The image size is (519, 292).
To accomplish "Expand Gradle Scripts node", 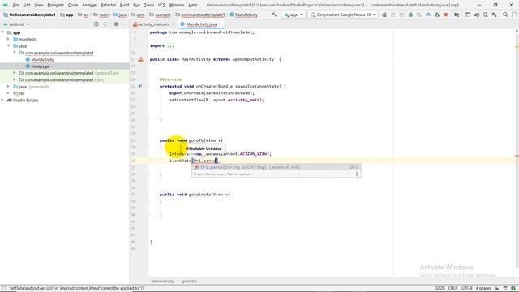I will pyautogui.click(x=2, y=100).
